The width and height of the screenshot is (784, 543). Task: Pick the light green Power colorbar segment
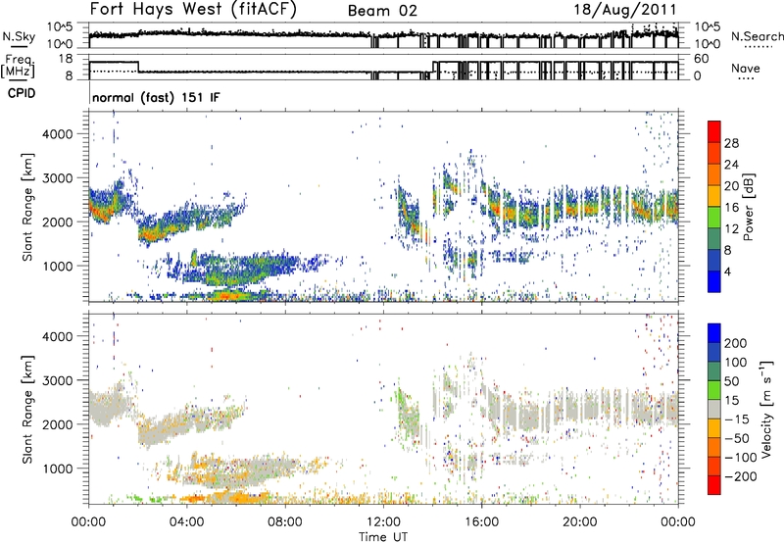click(714, 218)
